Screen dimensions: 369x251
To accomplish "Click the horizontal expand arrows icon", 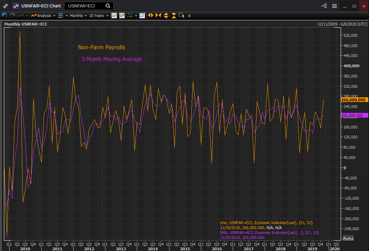I will [150, 16].
